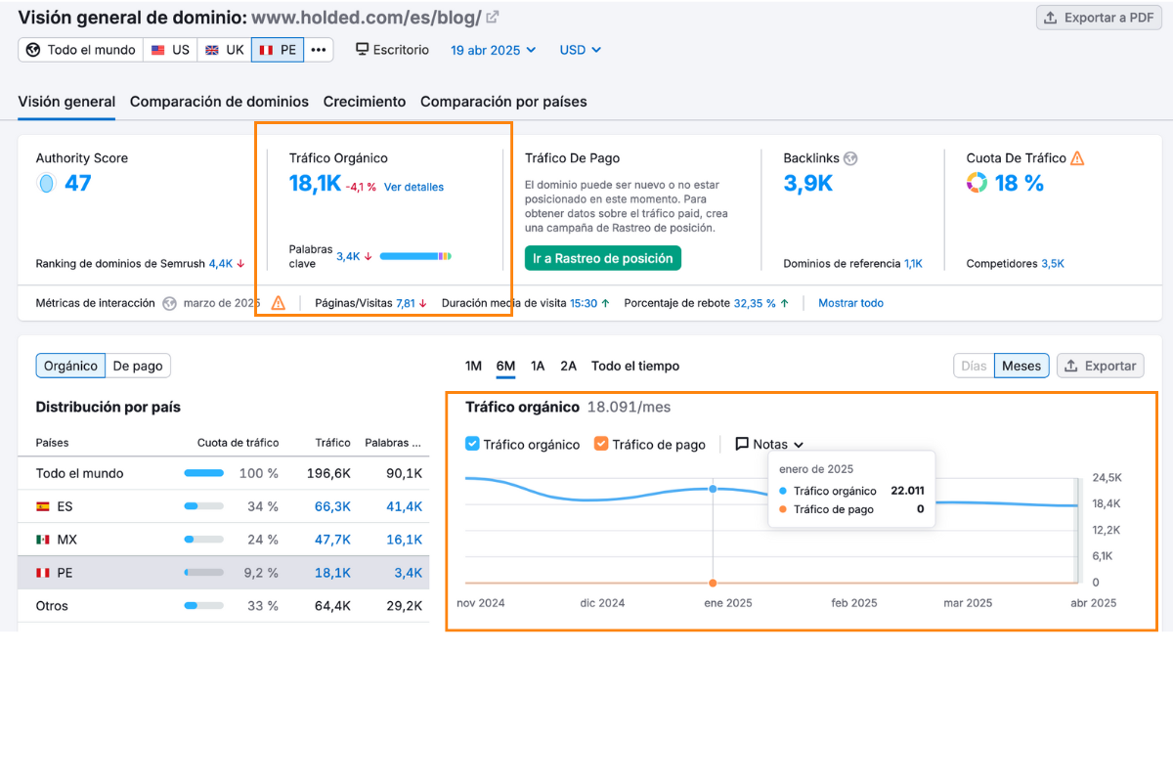This screenshot has width=1173, height=782.
Task: Click the PE traffic value 18,1K in table
Action: click(332, 573)
